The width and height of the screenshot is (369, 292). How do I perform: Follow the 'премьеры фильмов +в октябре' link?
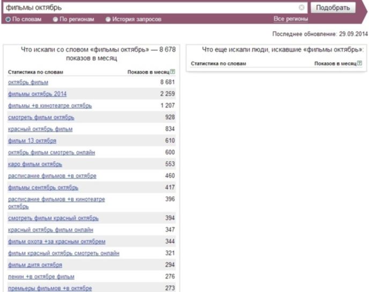[x=50, y=288]
